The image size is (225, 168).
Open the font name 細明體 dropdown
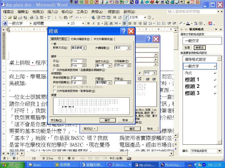[68, 23]
